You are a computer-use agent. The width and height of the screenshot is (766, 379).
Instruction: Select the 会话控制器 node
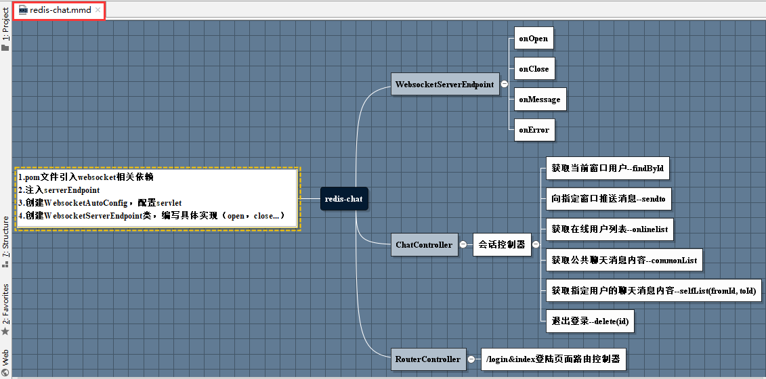point(501,245)
